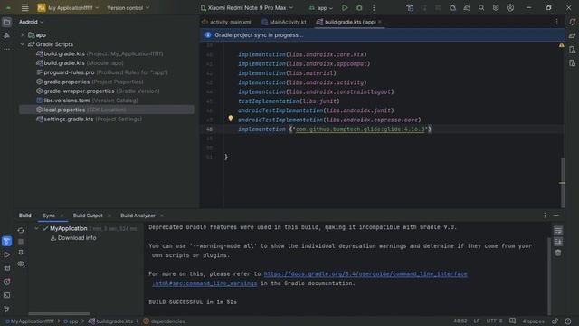Toggle the eye view filter in the Build panel
The image size is (579, 326).
coord(21,264)
